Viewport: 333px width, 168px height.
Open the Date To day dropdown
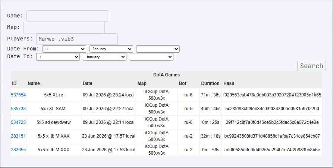(58, 57)
